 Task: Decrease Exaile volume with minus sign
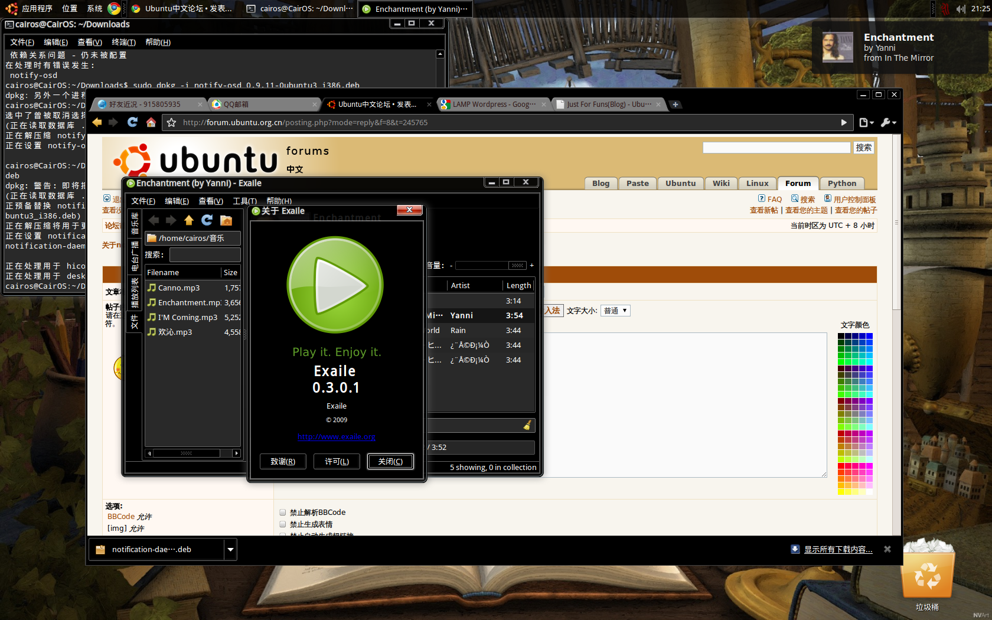point(451,266)
